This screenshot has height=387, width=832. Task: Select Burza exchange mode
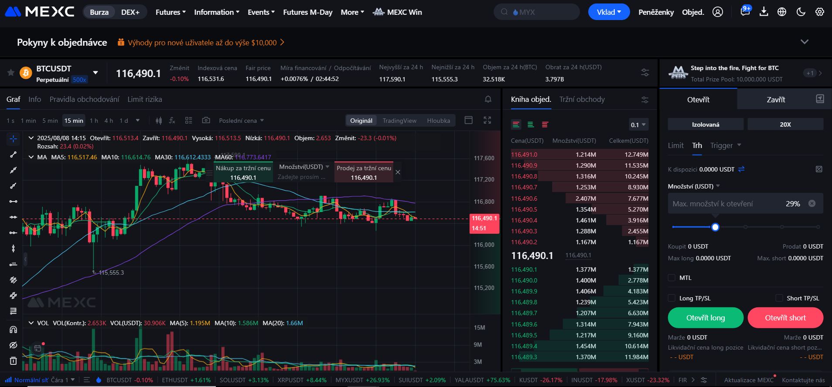(x=99, y=12)
